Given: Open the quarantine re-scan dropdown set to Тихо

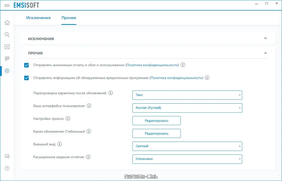Looking at the screenshot, I should [x=187, y=95].
